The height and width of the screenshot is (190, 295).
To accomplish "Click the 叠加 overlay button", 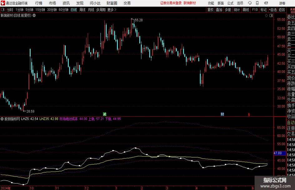I will (x=219, y=10).
